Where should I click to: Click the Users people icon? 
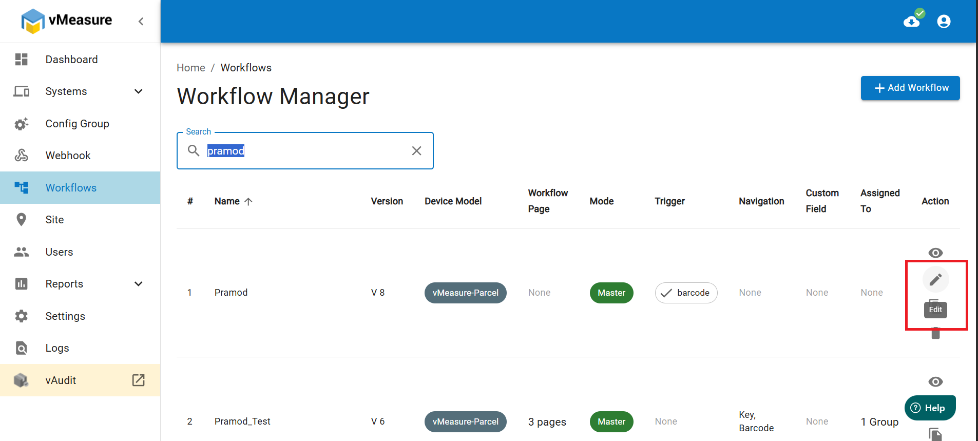[x=21, y=252]
